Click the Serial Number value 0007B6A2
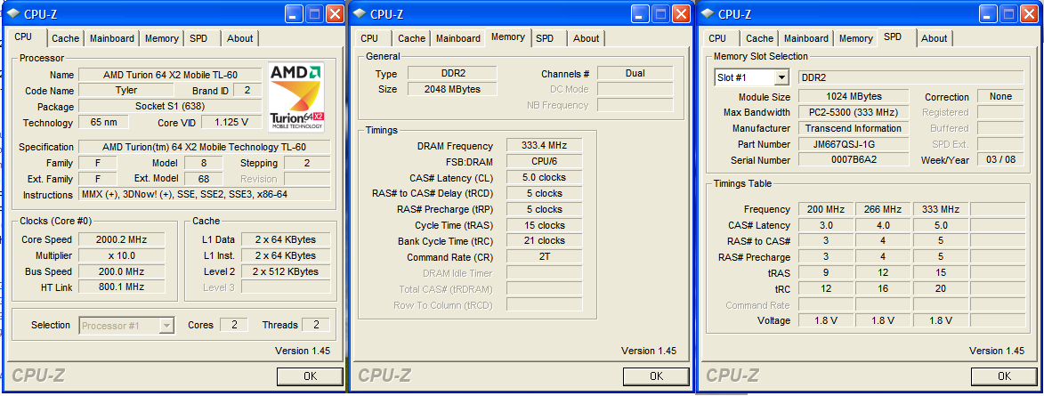 854,160
